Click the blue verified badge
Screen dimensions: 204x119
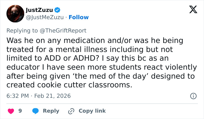pos(57,10)
